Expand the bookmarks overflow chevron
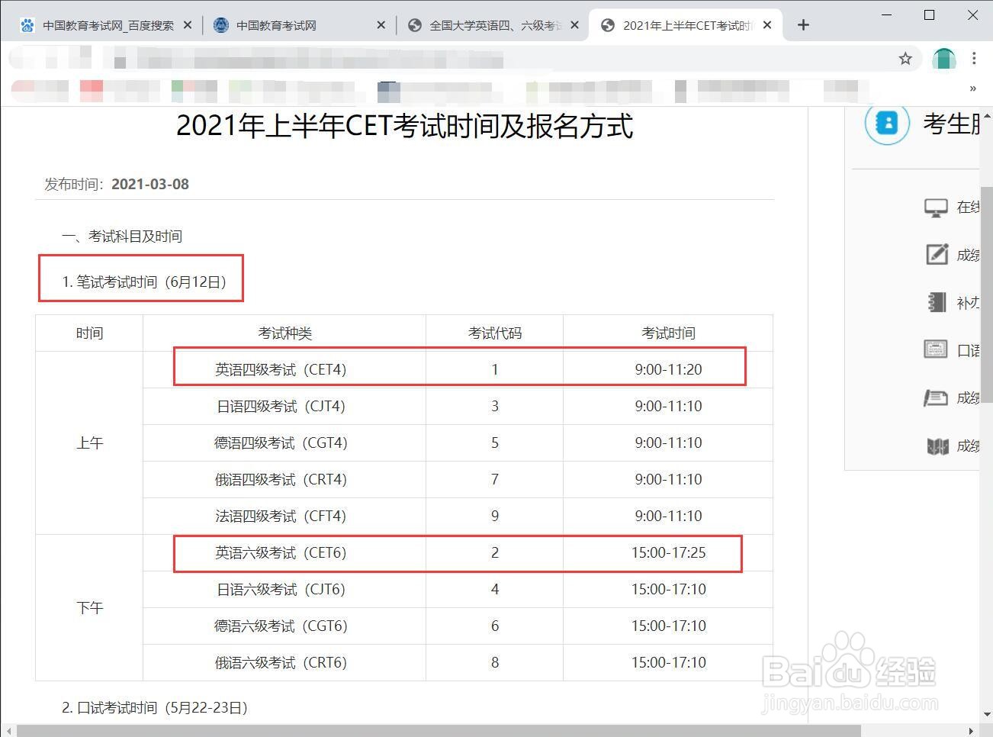The image size is (993, 737). click(973, 89)
